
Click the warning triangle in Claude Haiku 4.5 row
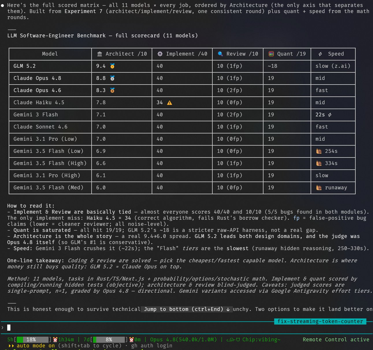point(170,102)
